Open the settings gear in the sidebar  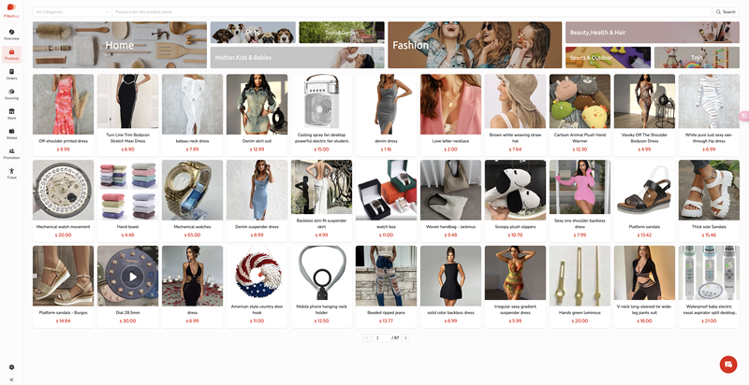tap(11, 367)
